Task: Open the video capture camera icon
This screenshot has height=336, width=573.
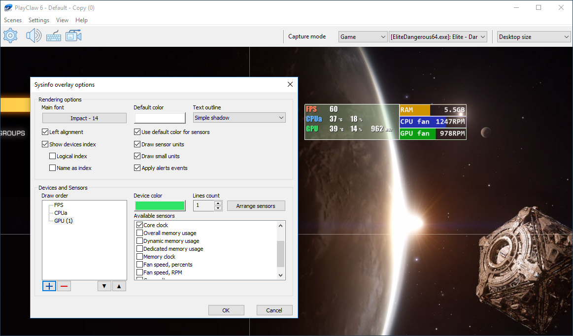Action: [x=73, y=35]
